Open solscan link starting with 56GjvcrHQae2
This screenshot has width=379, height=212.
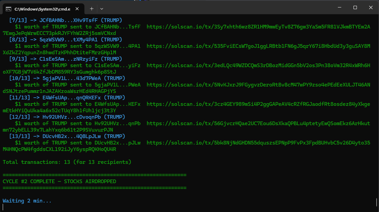[258, 123]
